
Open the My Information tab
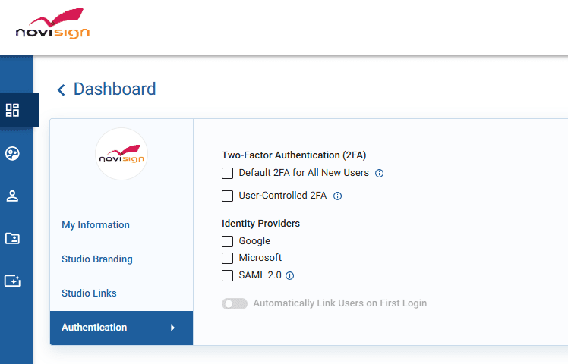(96, 225)
